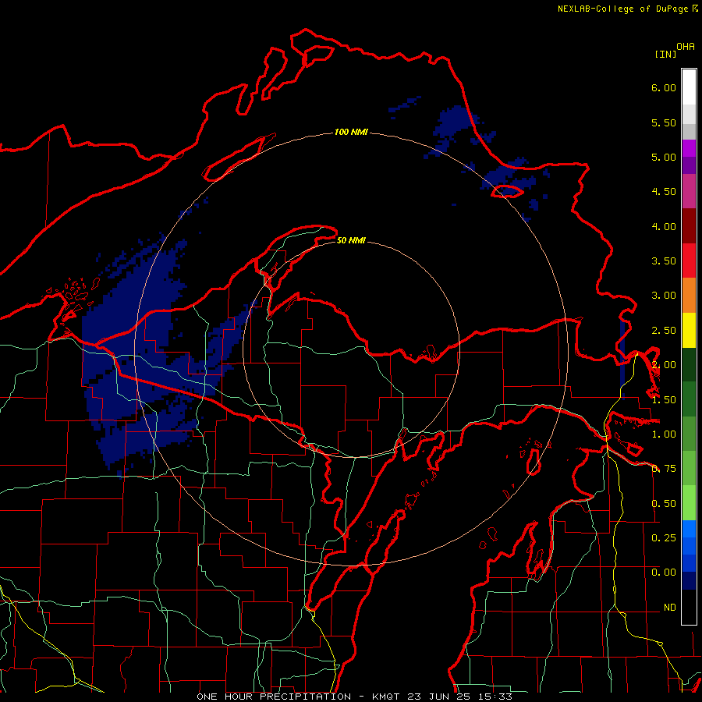Select the 0.50 legend value
The image size is (702, 702).
click(664, 504)
